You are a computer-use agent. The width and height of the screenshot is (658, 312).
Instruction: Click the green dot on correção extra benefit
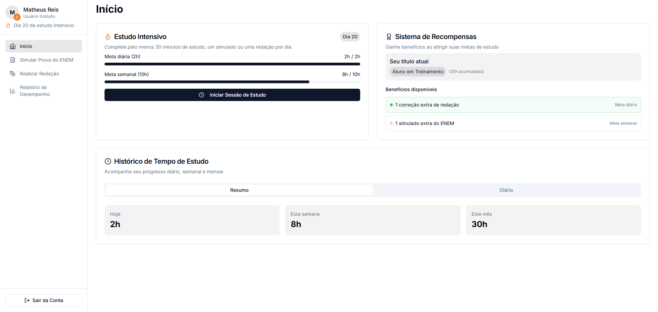point(391,105)
